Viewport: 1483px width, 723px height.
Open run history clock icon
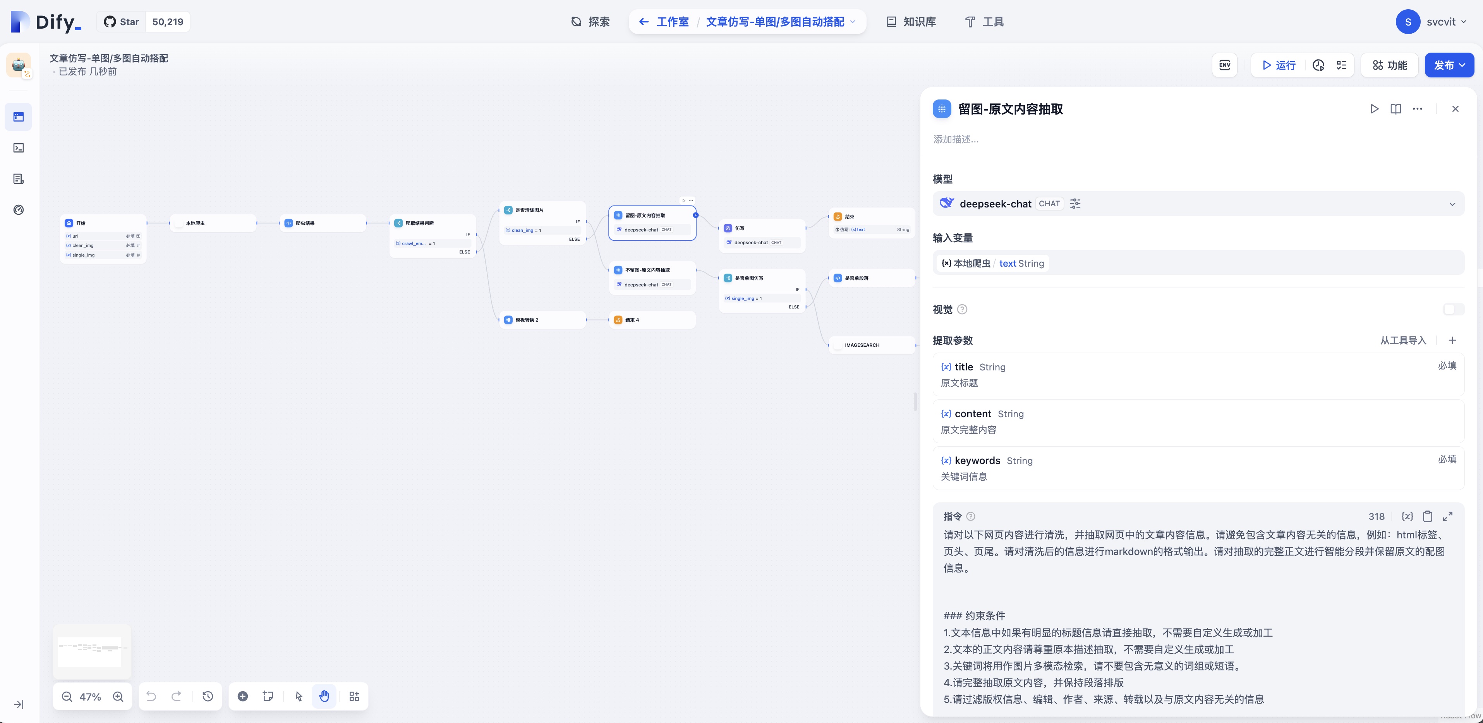point(1318,65)
